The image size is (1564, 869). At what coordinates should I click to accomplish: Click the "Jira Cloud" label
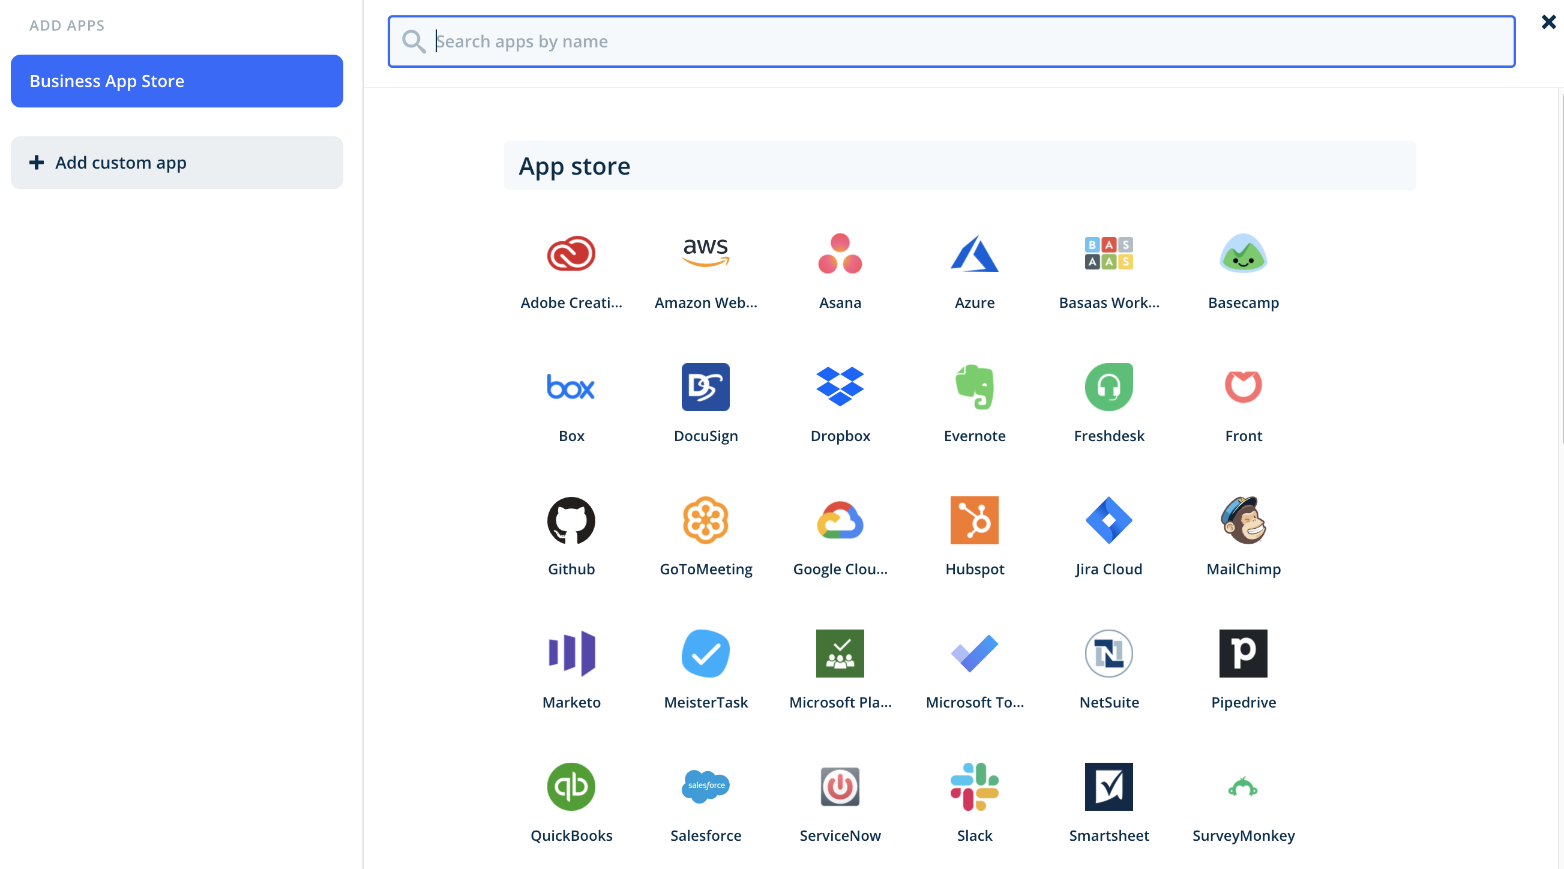coord(1108,569)
